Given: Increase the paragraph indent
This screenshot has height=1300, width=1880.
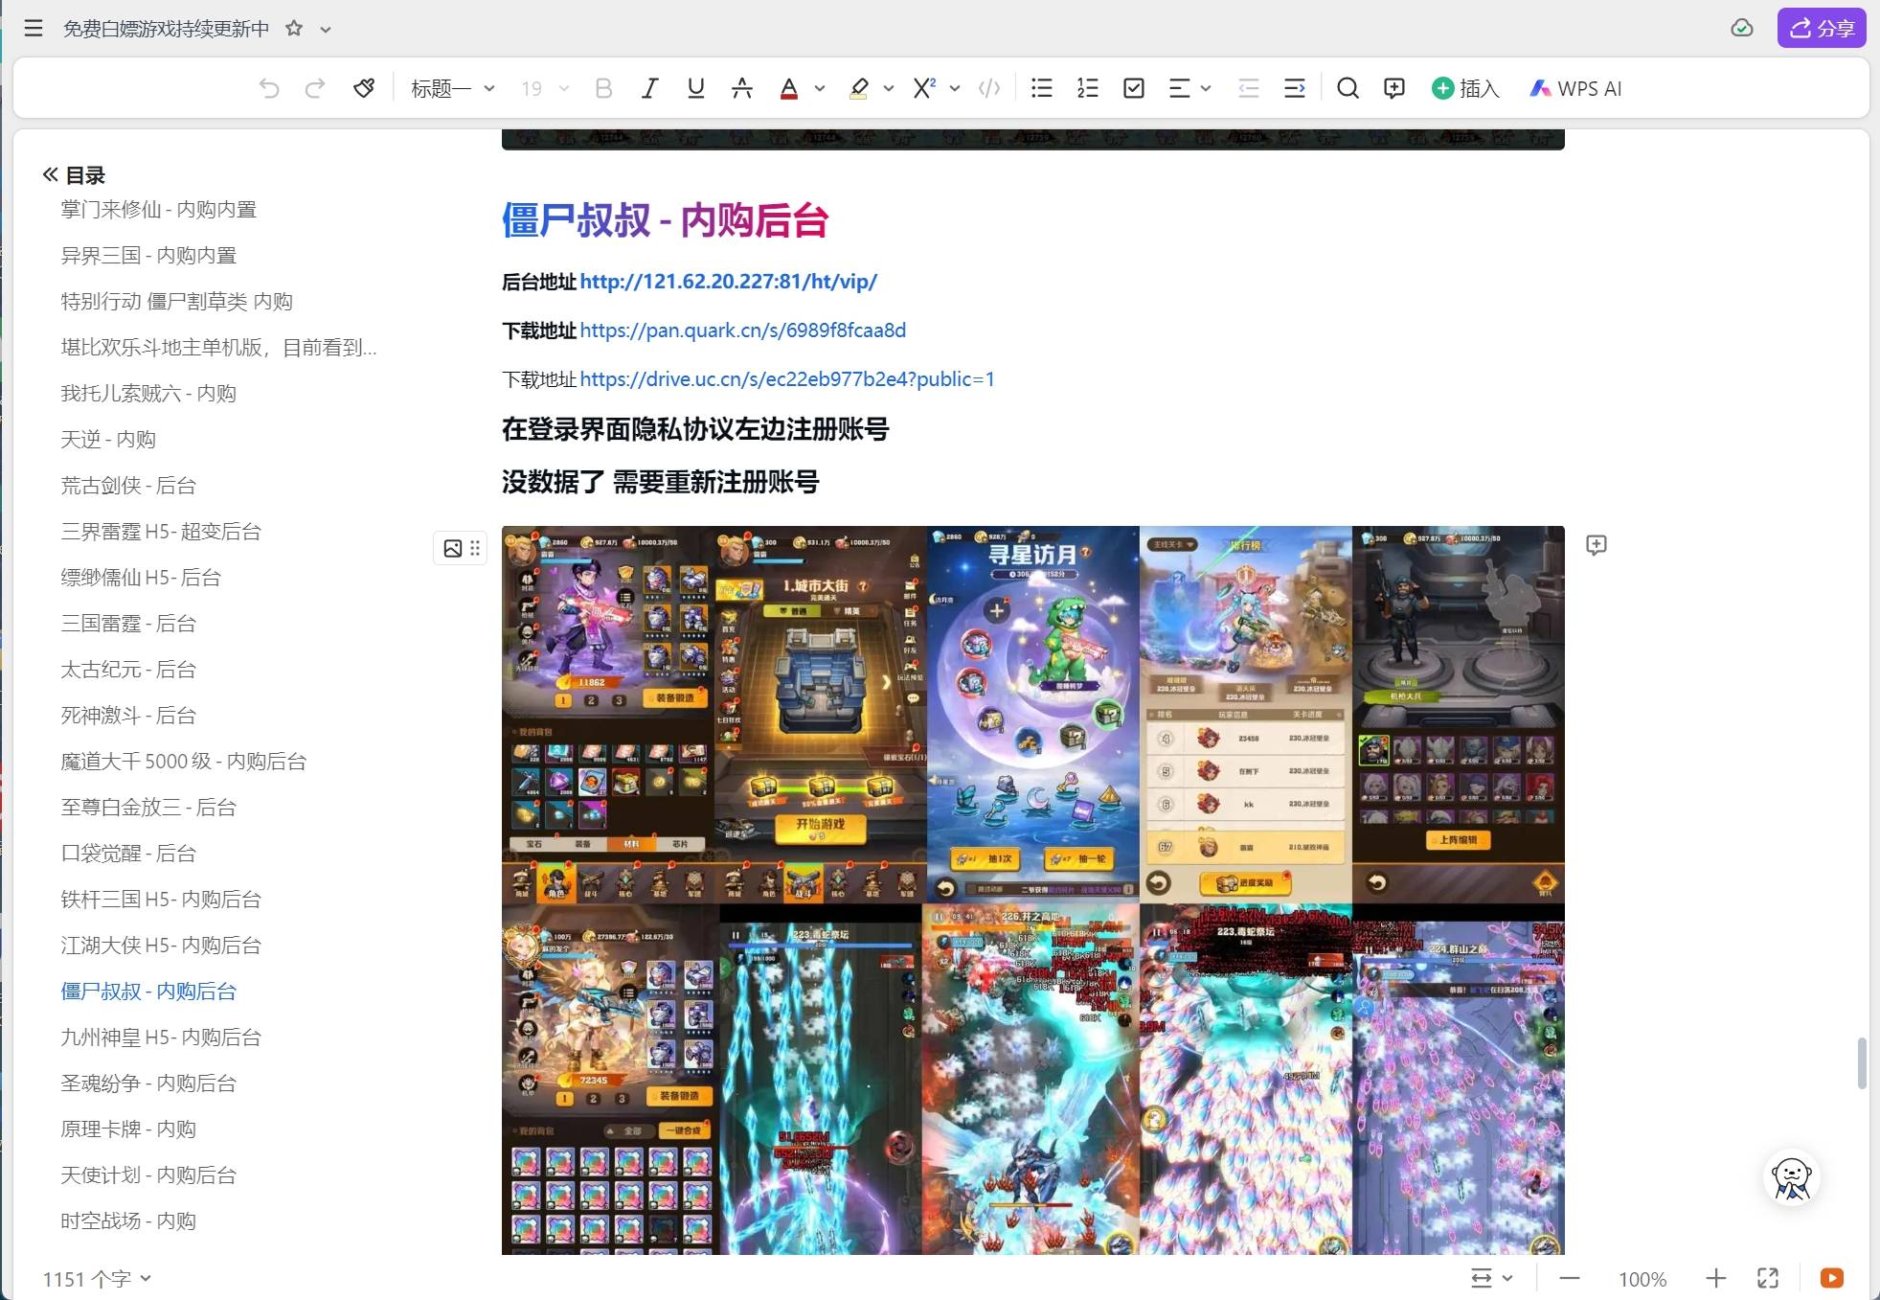Looking at the screenshot, I should coord(1295,88).
